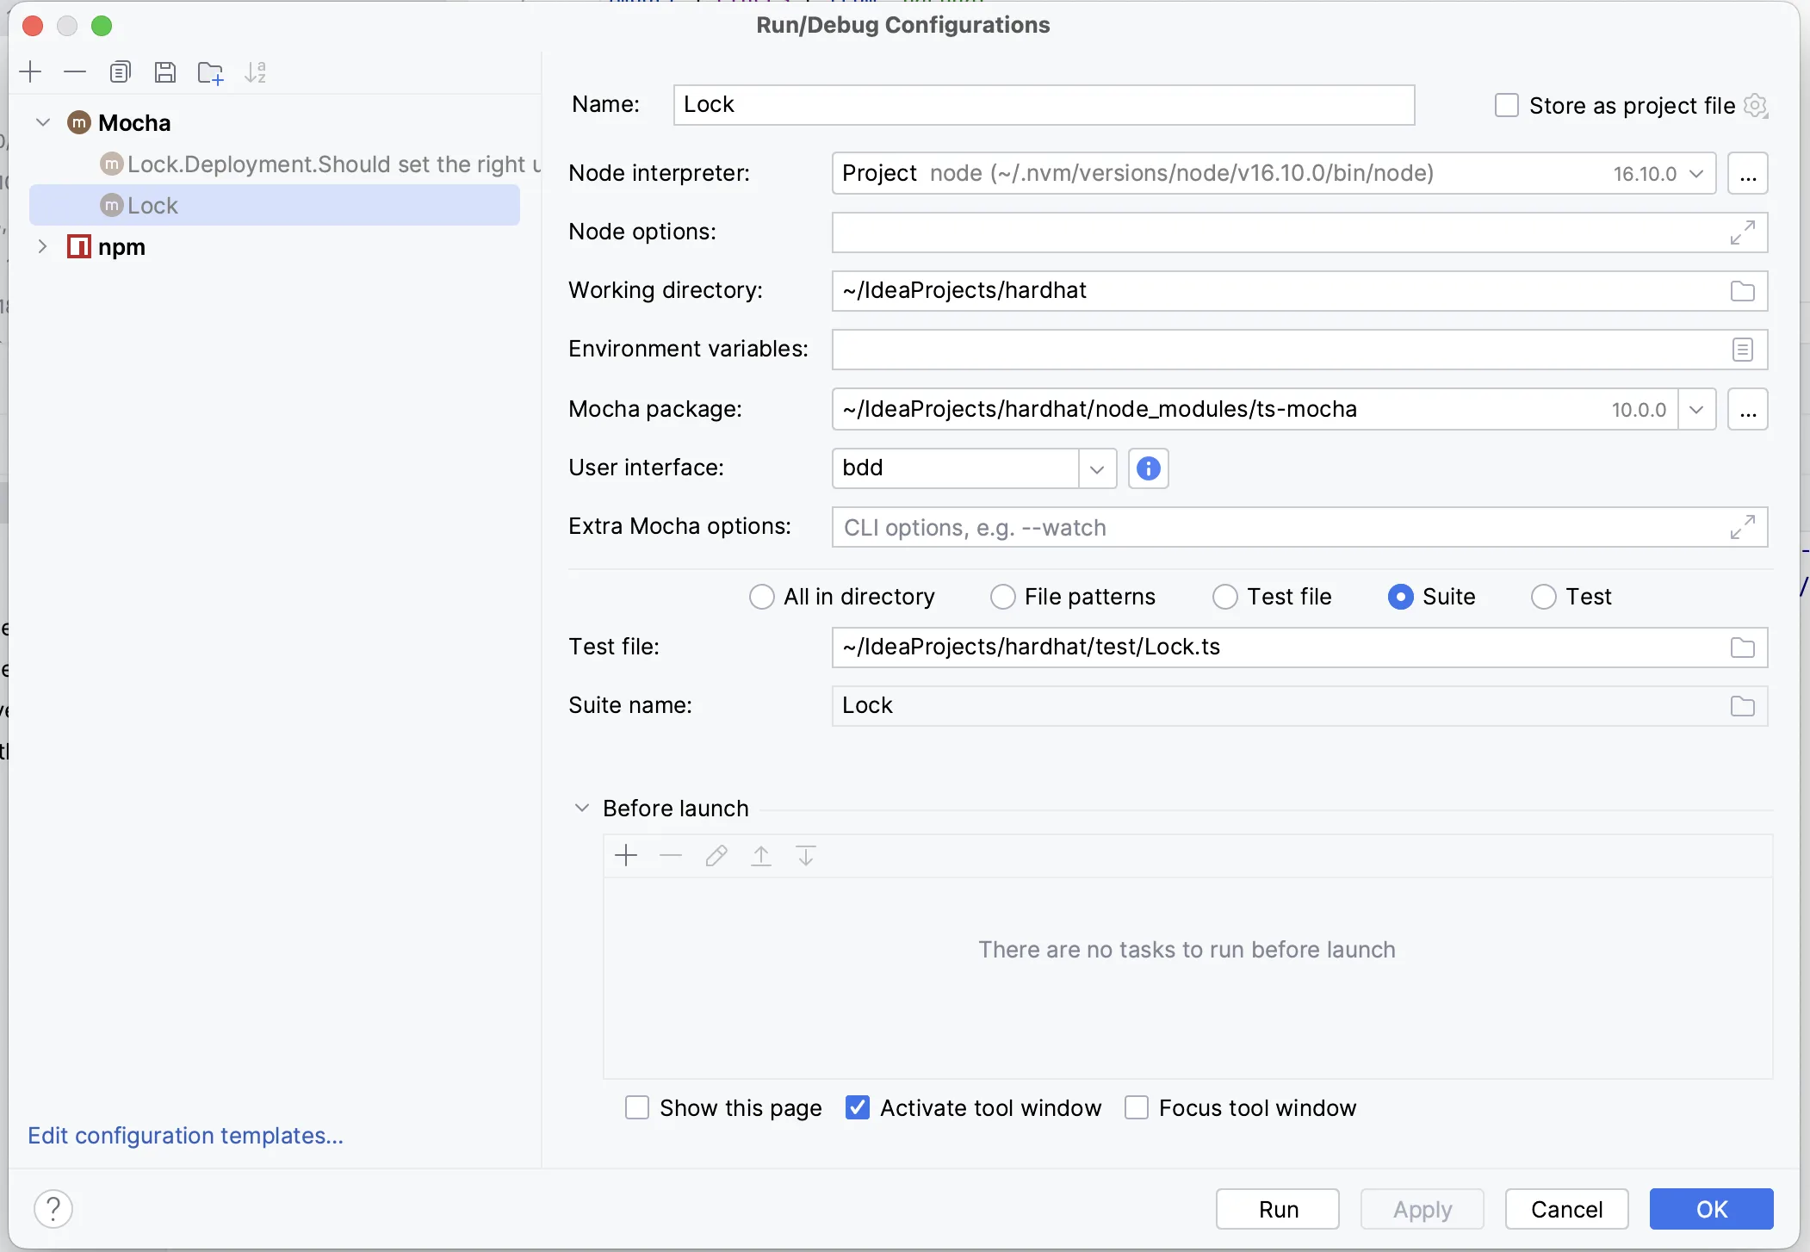Click the Copy Configuration icon
The image size is (1810, 1252).
[121, 72]
